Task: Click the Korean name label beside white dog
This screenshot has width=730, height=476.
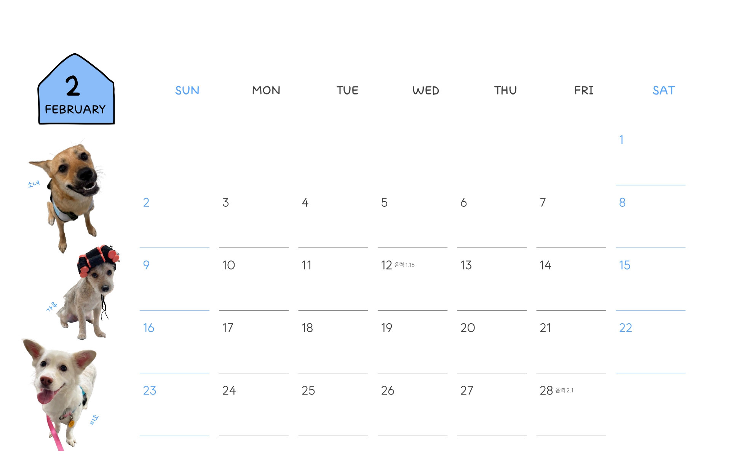Action: (94, 420)
